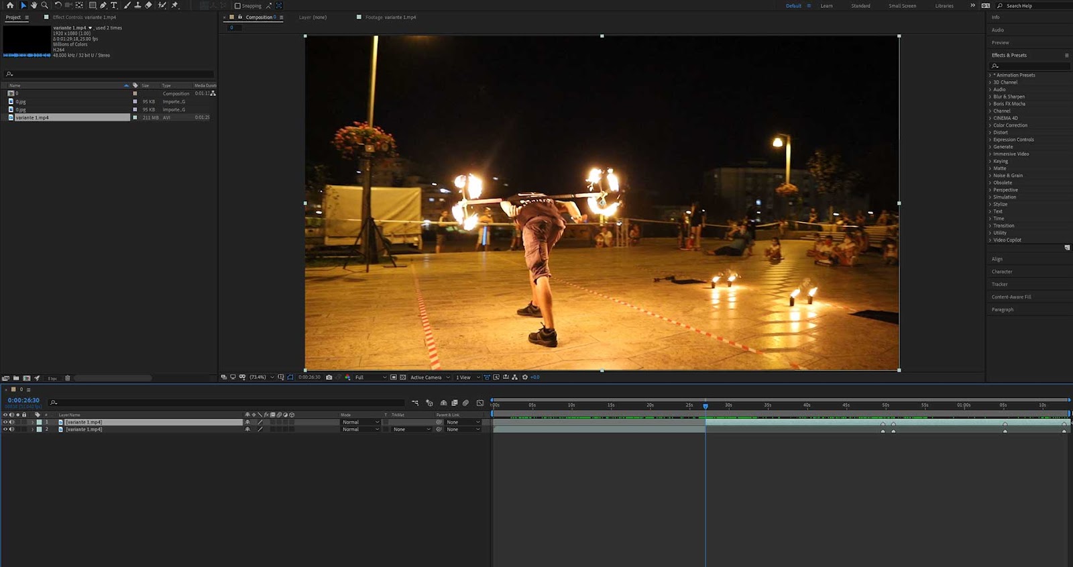
Task: Open the Effect Controls tab
Action: 84,17
